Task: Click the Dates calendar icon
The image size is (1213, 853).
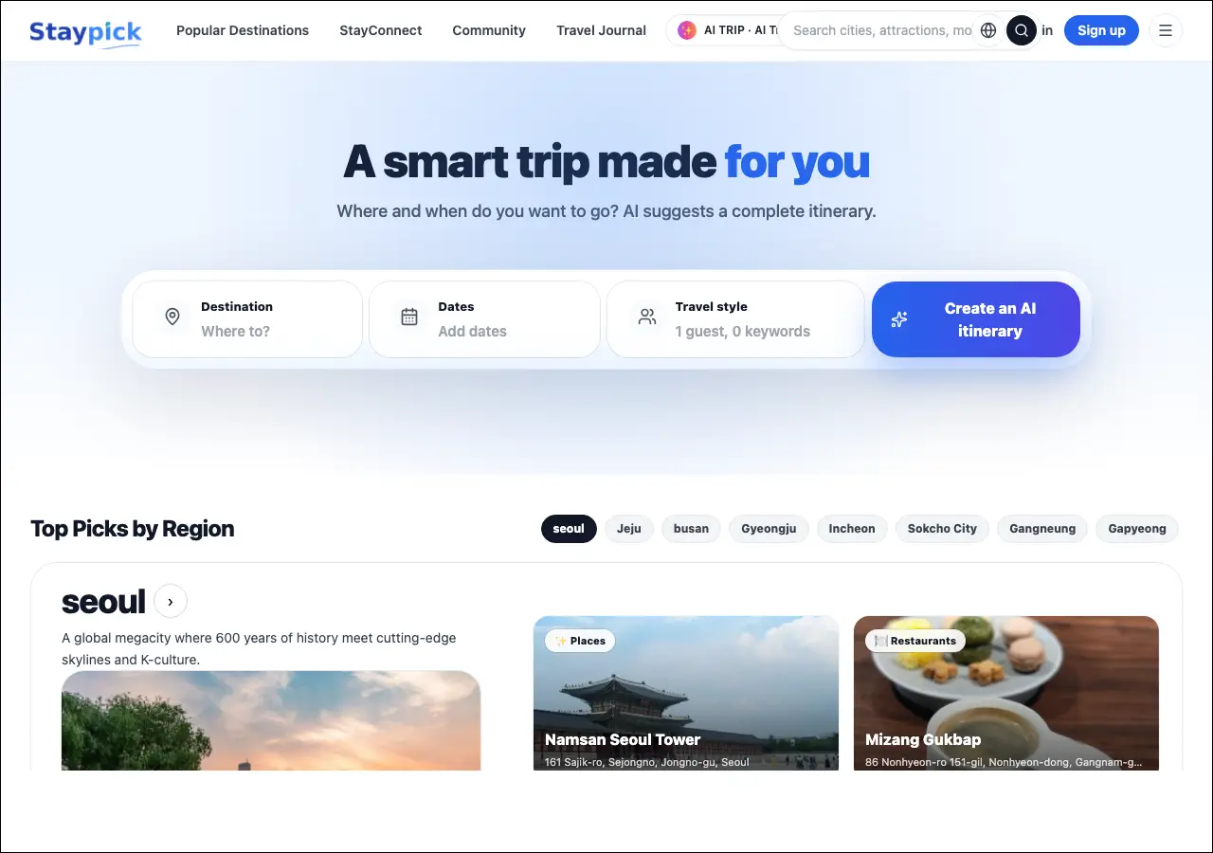Action: click(x=409, y=317)
